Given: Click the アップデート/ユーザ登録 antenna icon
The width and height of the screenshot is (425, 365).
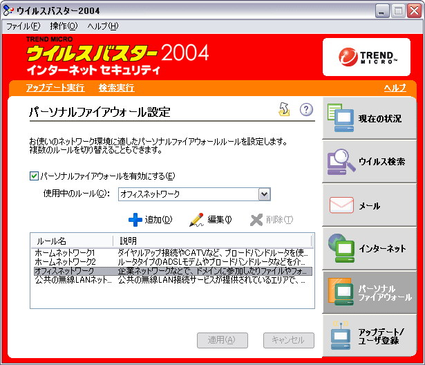Looking at the screenshot, I should coord(341,335).
